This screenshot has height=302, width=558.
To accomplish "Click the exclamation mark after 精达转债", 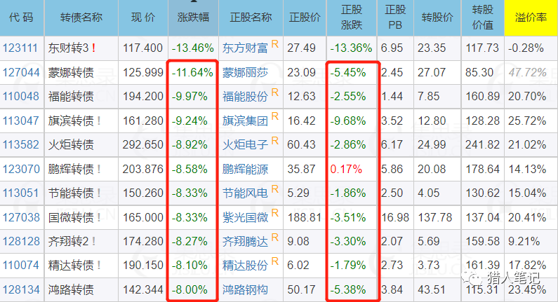I will (98, 265).
